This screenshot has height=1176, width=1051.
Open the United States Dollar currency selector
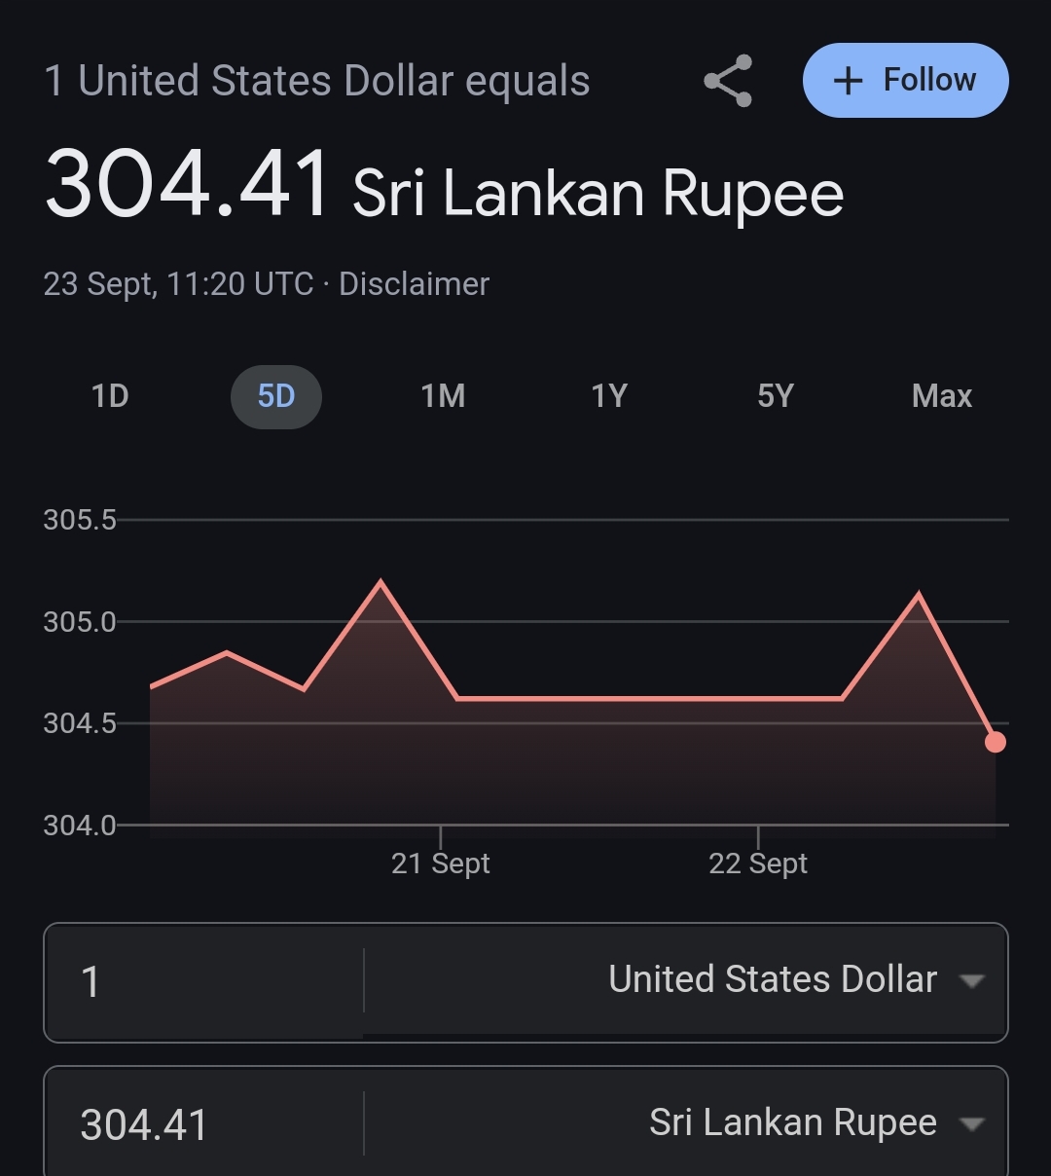pyautogui.click(x=685, y=980)
